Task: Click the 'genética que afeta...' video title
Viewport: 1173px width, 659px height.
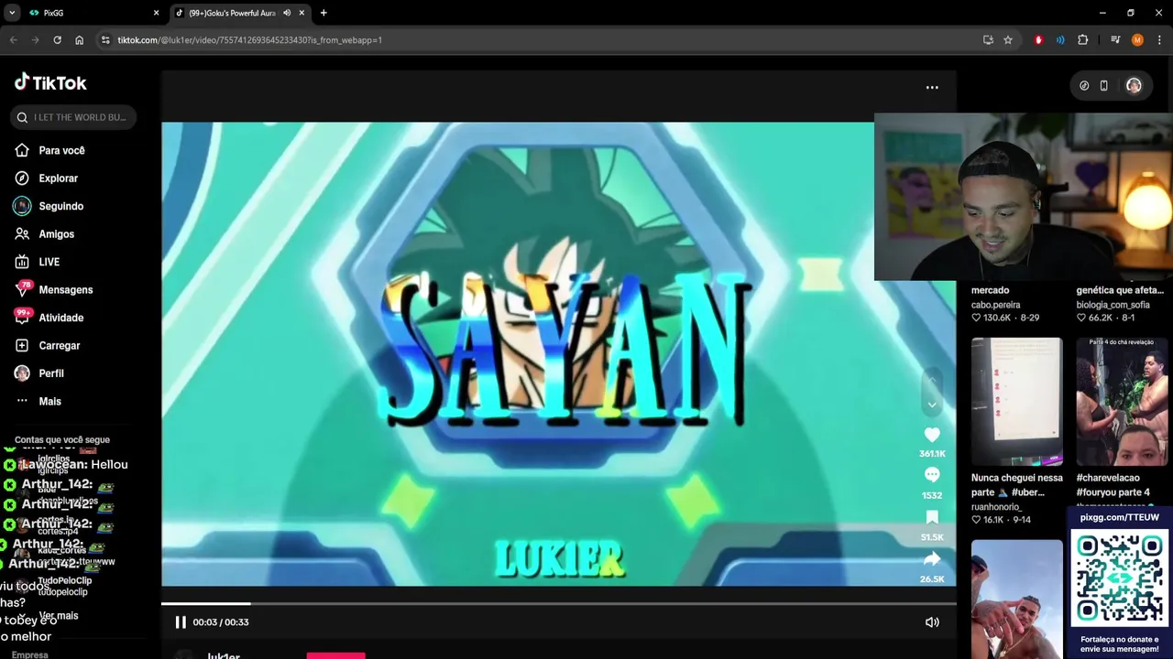Action: coord(1120,290)
